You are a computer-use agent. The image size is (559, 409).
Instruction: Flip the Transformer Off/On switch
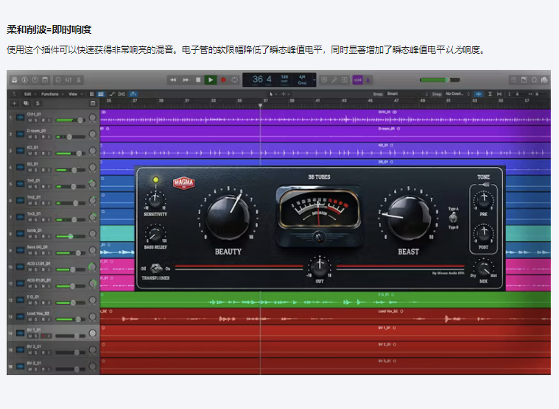pyautogui.click(x=155, y=268)
